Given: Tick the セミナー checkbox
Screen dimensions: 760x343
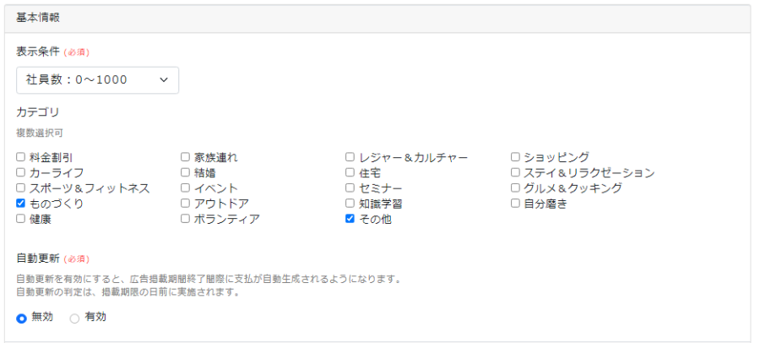Looking at the screenshot, I should click(x=350, y=188).
